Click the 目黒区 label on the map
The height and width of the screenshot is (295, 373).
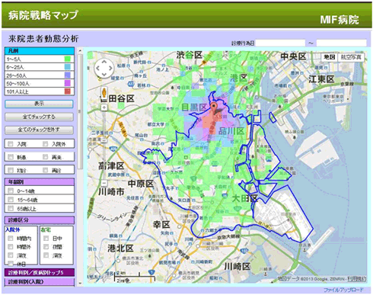pos(194,107)
